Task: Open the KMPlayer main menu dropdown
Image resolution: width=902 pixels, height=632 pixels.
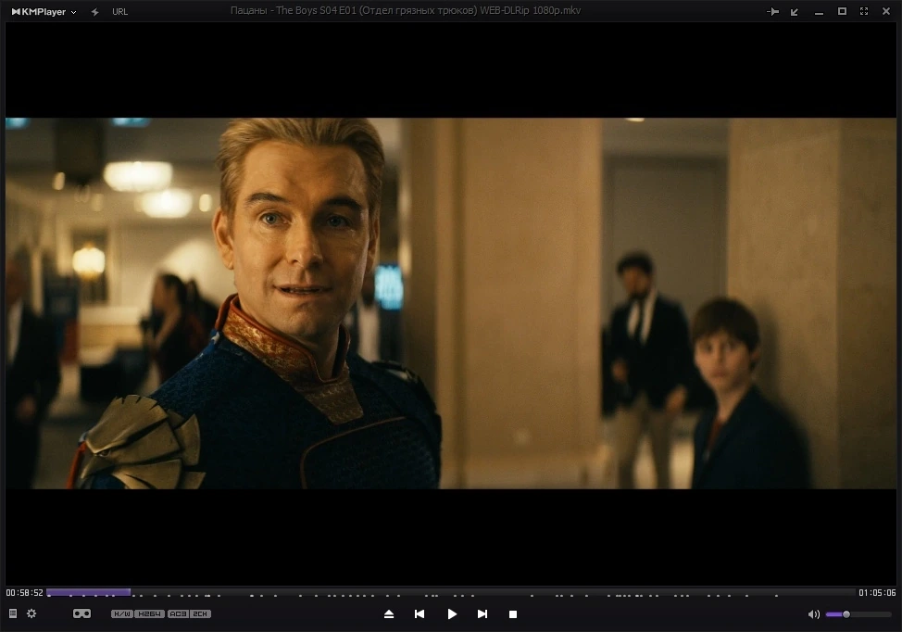Action: pos(44,11)
